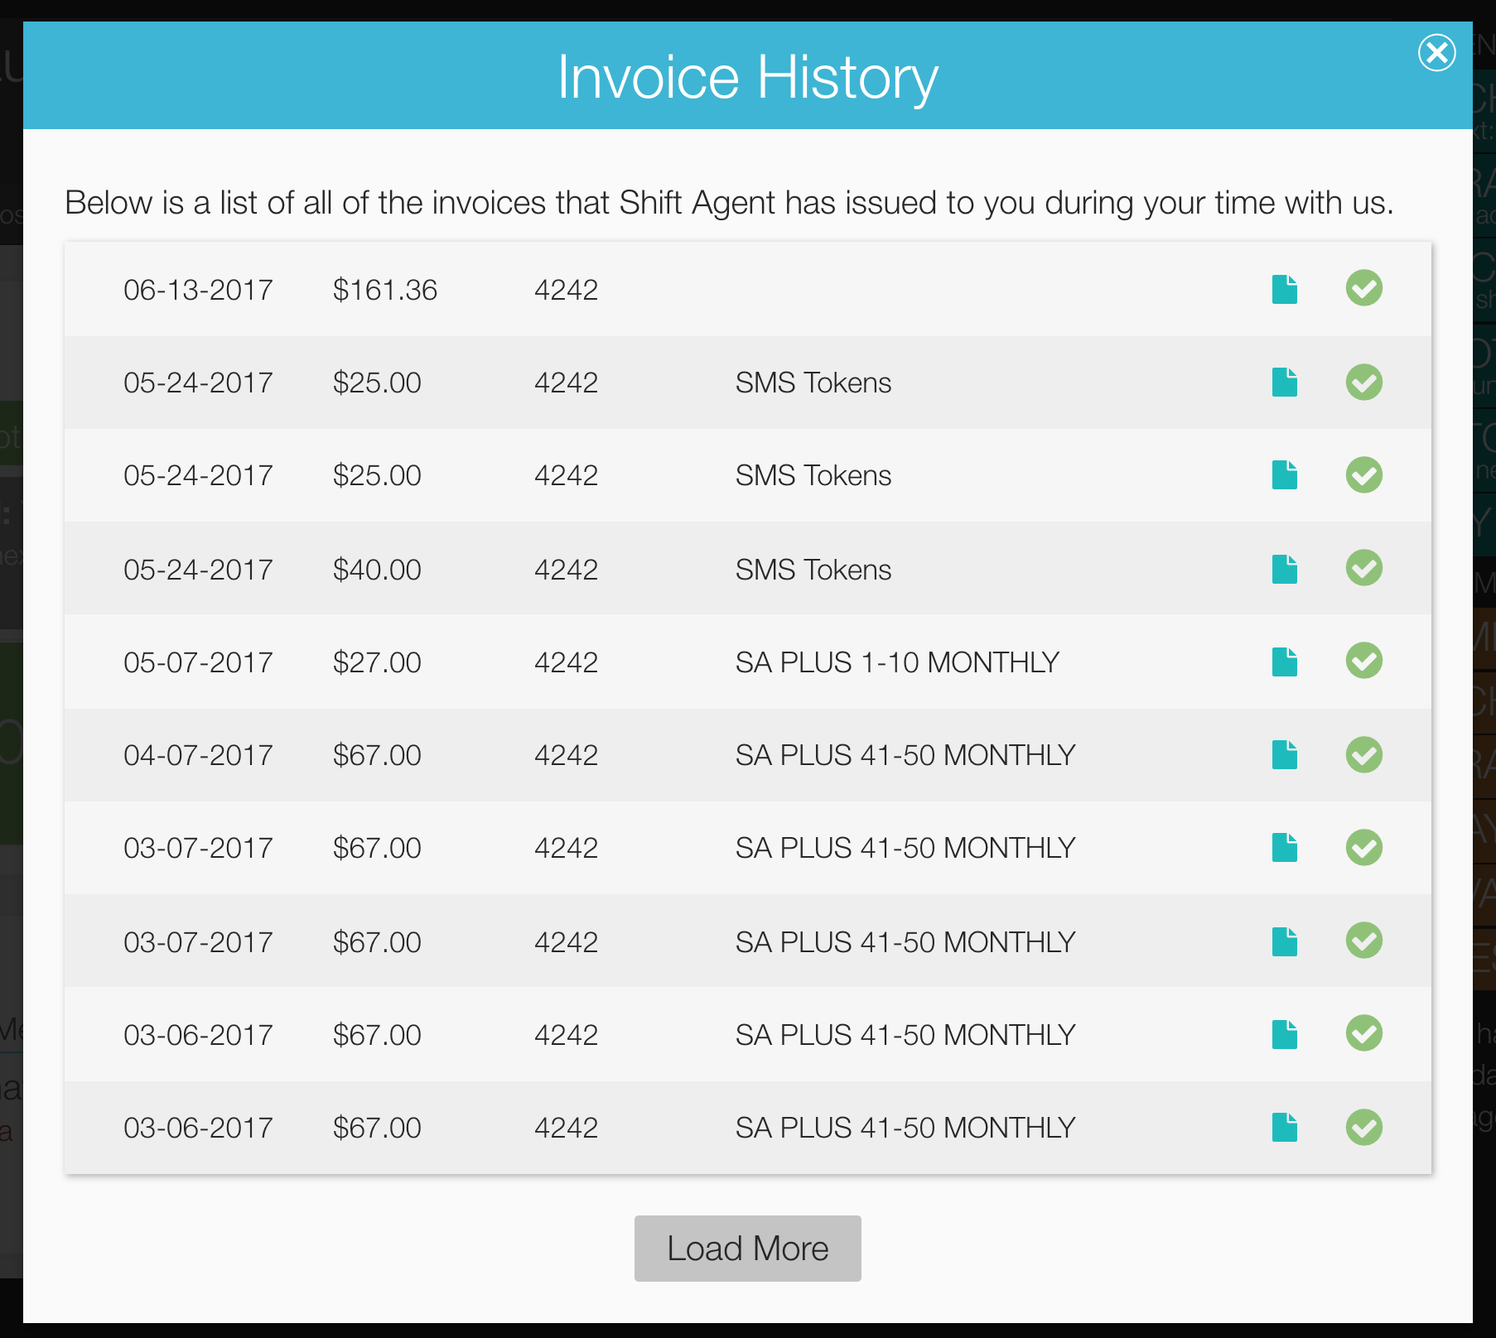Screen dimensions: 1496x1338
Task: Click card number 4242 in the $161.36 row
Action: [566, 290]
